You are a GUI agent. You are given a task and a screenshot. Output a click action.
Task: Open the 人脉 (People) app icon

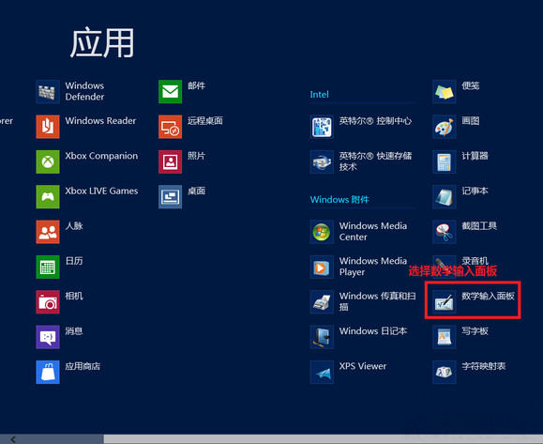pos(48,232)
